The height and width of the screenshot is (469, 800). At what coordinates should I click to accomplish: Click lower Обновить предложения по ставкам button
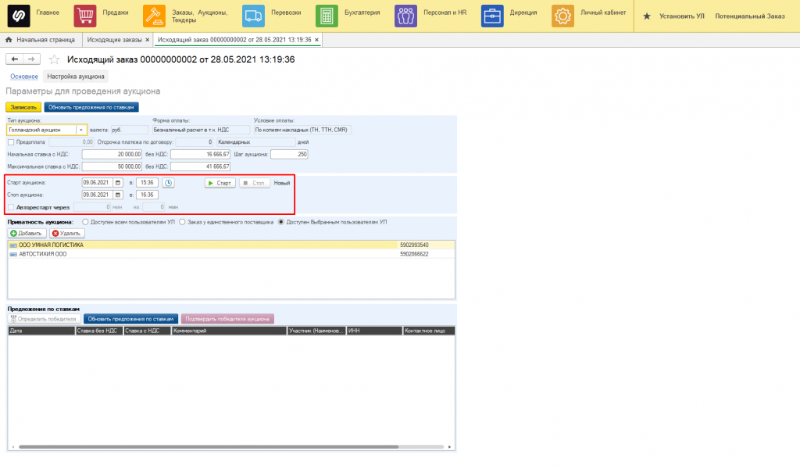click(x=130, y=319)
